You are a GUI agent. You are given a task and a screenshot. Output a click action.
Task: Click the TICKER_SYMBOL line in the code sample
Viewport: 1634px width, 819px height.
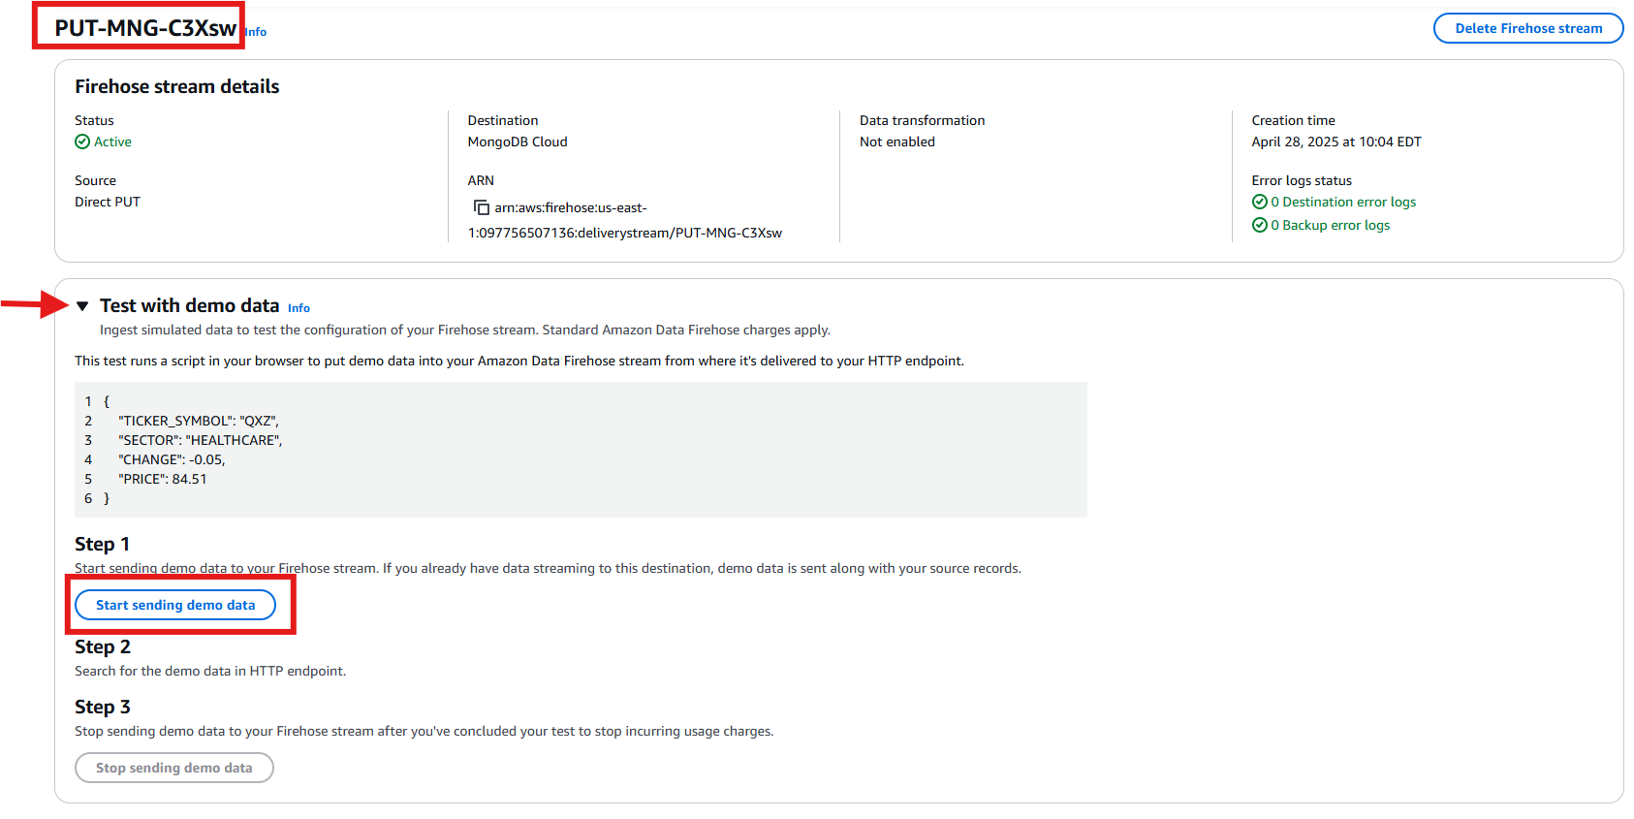coord(199,421)
